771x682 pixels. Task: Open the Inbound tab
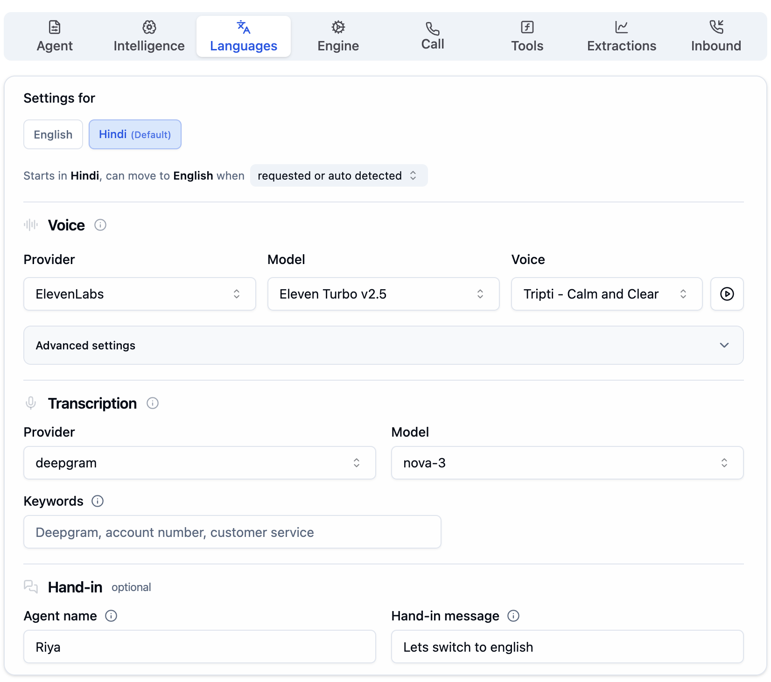tap(716, 36)
